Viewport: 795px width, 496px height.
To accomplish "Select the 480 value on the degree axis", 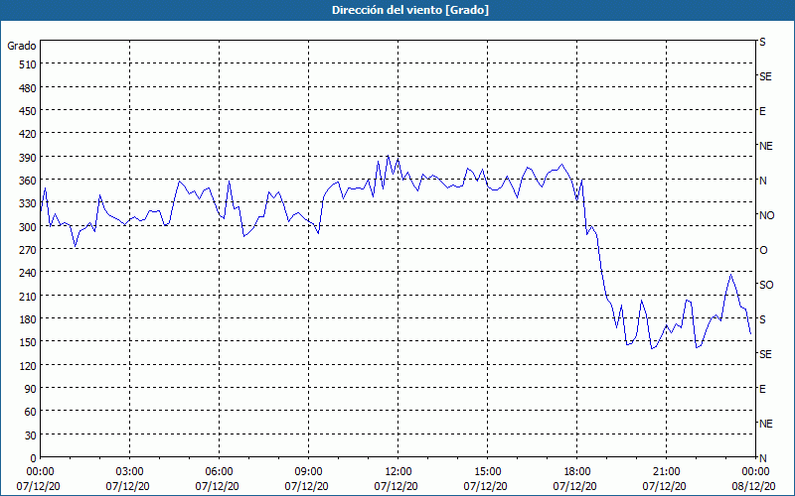I will click(x=29, y=88).
